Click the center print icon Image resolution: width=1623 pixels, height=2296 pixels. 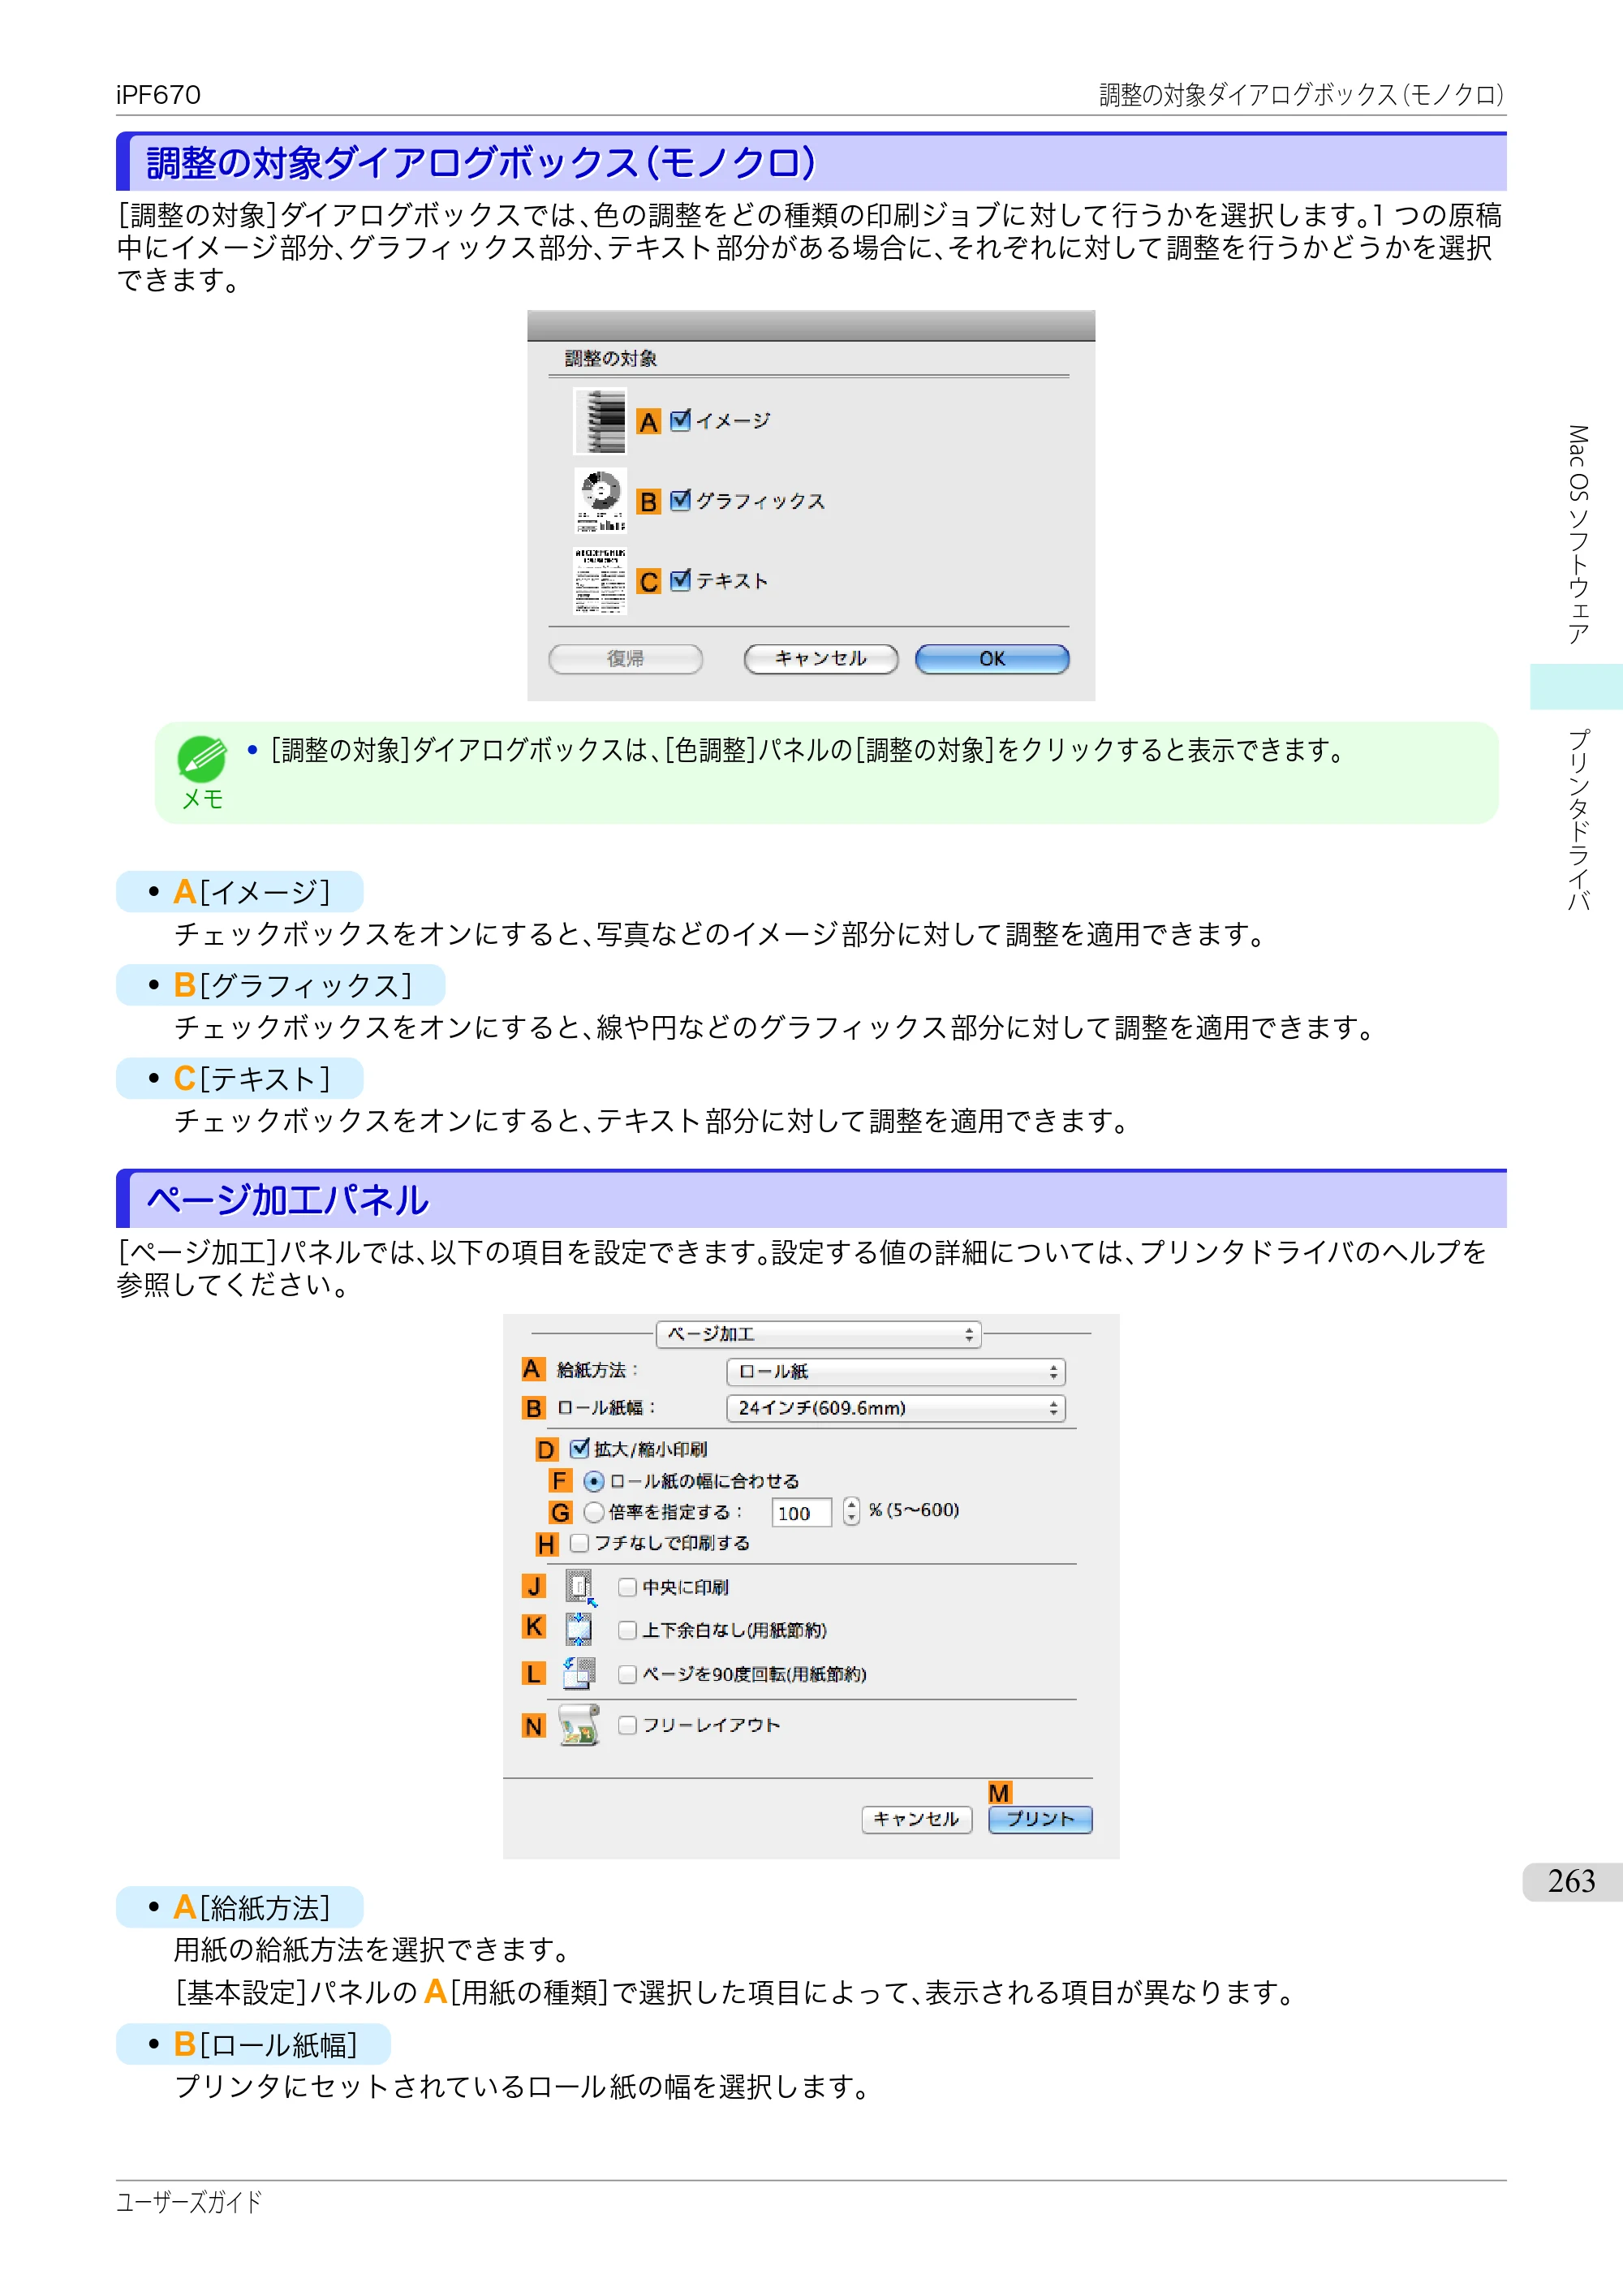click(x=580, y=1588)
